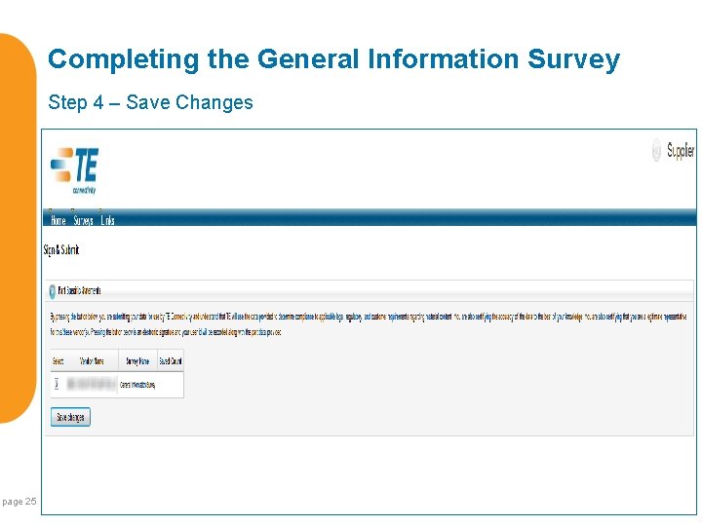Click the Supplier user icon
The width and height of the screenshot is (702, 526).
point(656,151)
